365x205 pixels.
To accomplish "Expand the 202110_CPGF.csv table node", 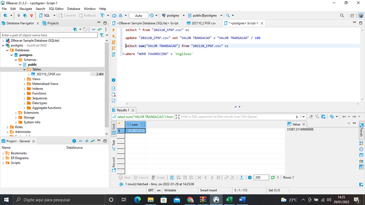I will 29,74.
